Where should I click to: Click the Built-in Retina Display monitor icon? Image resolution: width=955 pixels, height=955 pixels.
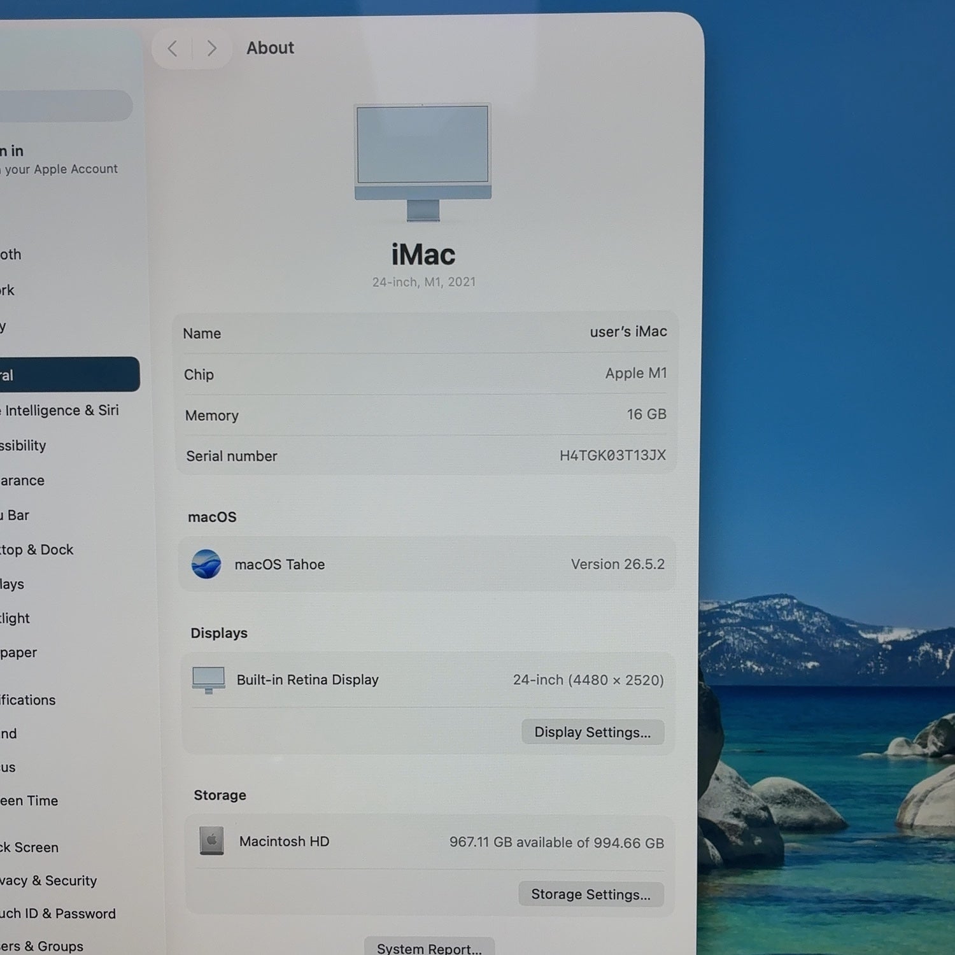tap(209, 680)
